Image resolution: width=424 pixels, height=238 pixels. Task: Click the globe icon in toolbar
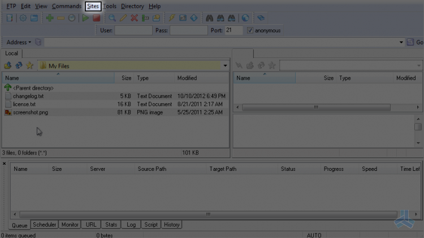coord(245,18)
